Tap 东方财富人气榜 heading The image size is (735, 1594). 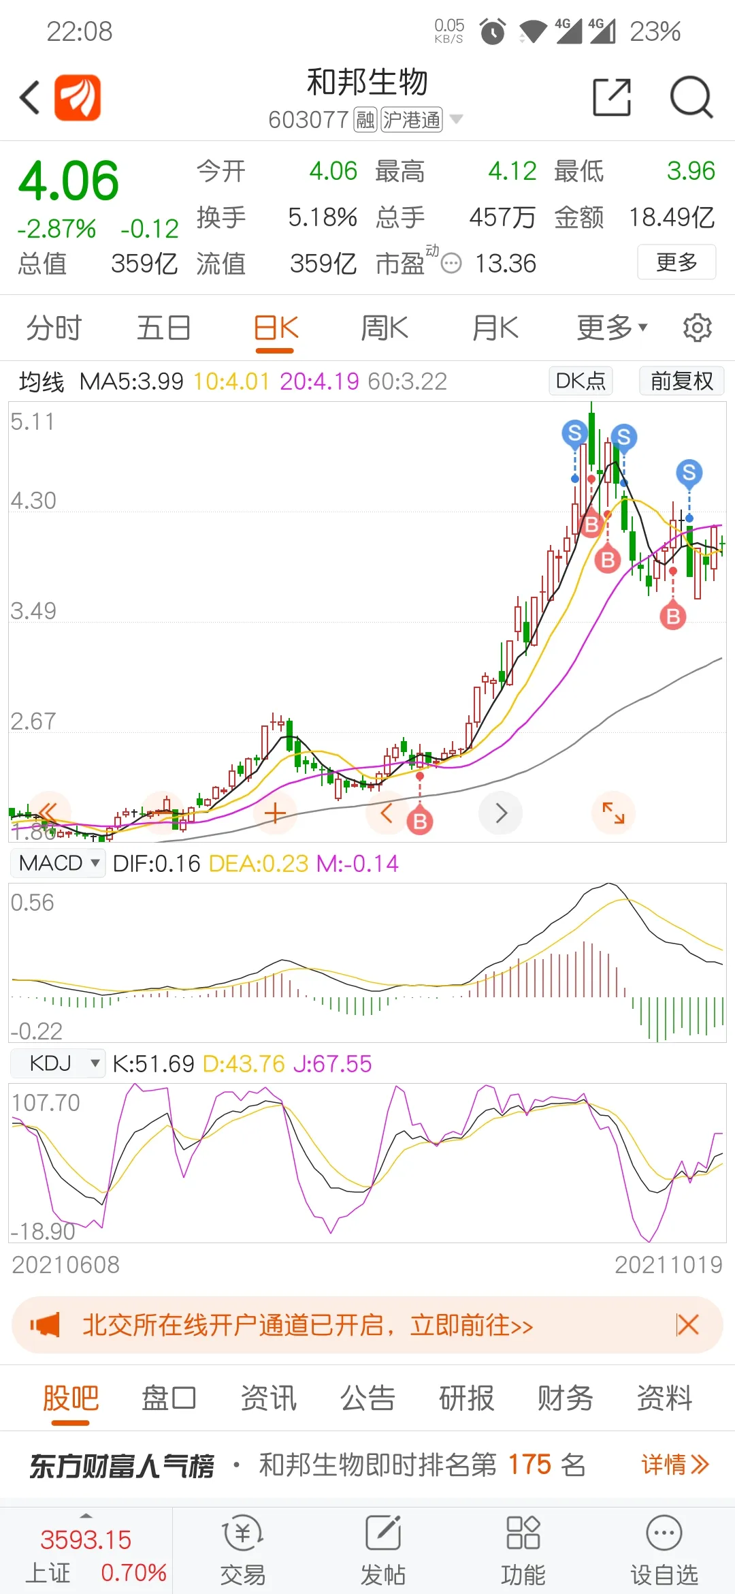point(122,1465)
